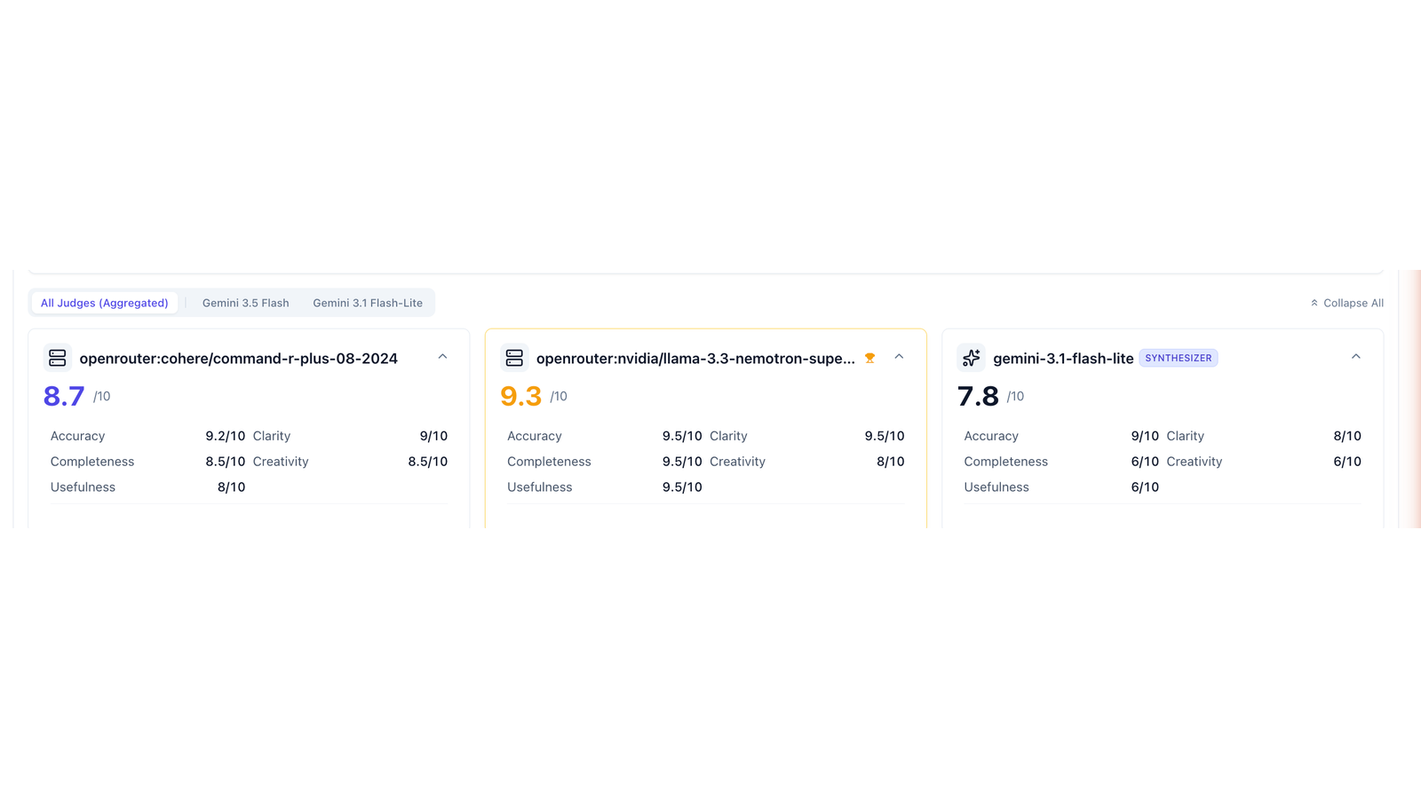Click the 9.2/10 Accuracy value

[225, 436]
